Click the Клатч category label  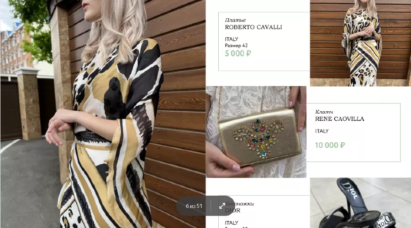tap(324, 112)
